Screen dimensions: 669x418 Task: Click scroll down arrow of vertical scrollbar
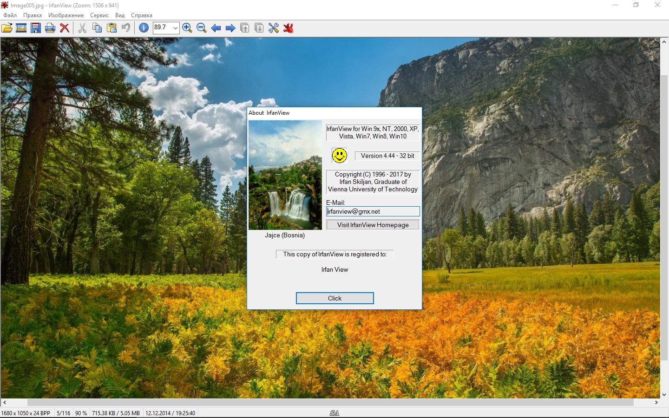tap(664, 394)
